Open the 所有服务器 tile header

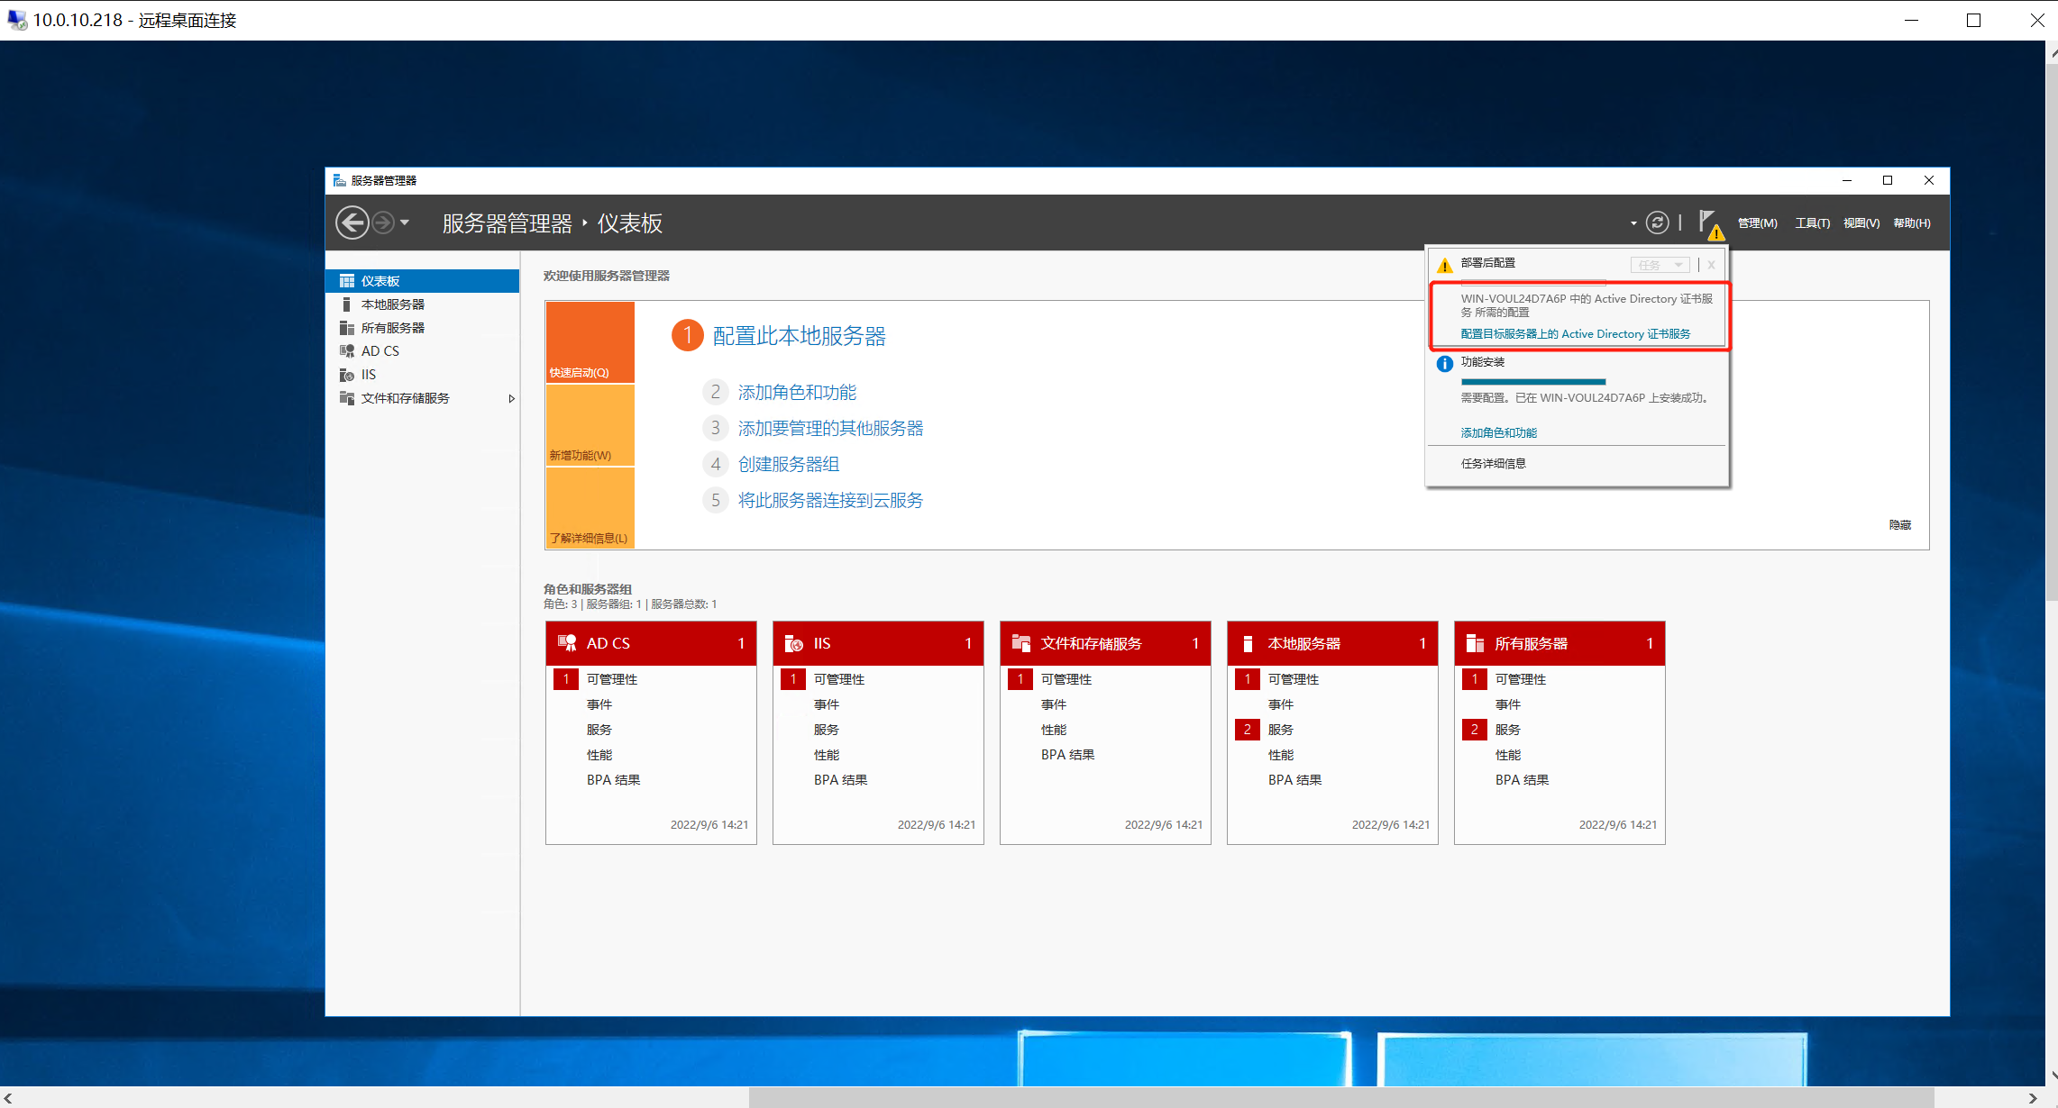click(1560, 643)
